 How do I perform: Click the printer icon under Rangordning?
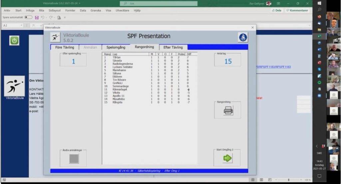pyautogui.click(x=228, y=111)
